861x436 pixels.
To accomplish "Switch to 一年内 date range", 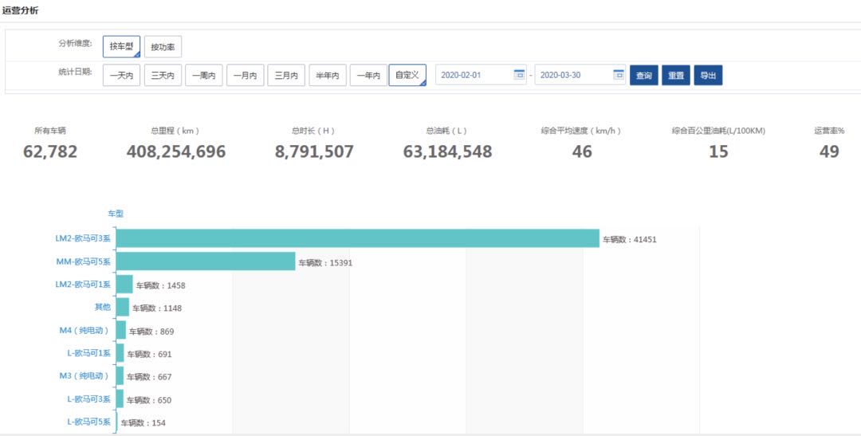I will tap(368, 76).
